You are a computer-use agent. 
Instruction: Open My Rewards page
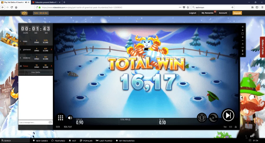[207, 13]
